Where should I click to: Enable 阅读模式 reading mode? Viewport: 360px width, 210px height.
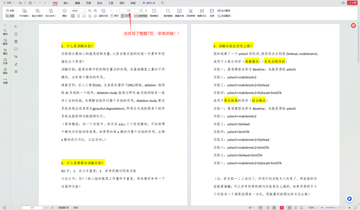click(x=154, y=13)
